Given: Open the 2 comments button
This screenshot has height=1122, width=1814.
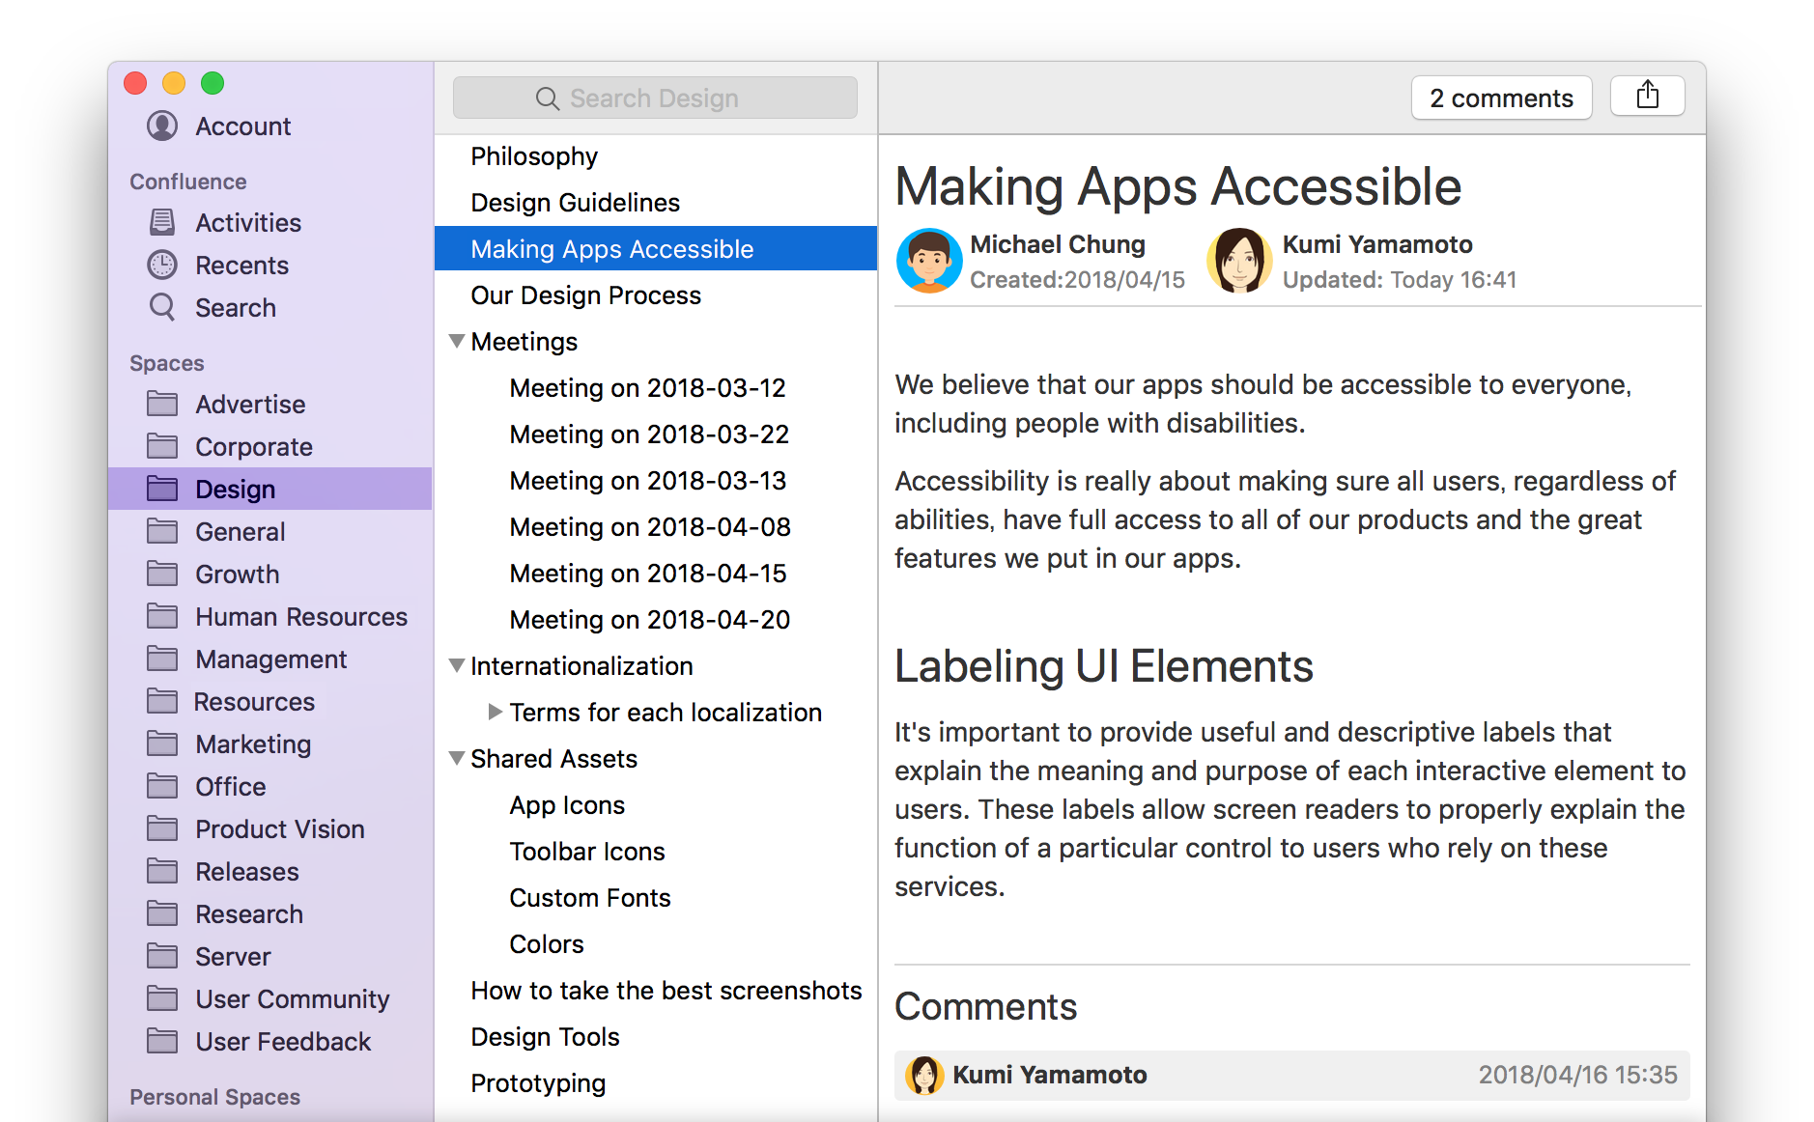Looking at the screenshot, I should (x=1501, y=98).
